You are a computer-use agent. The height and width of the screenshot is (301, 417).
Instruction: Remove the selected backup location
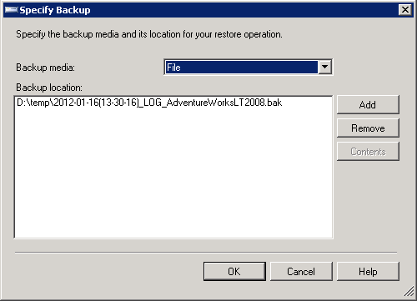368,128
